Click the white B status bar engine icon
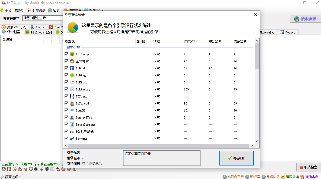 (x=9, y=169)
